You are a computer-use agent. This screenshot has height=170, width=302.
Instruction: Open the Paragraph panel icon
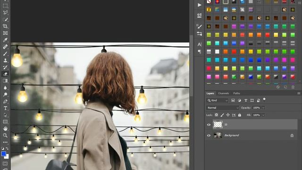(199, 51)
